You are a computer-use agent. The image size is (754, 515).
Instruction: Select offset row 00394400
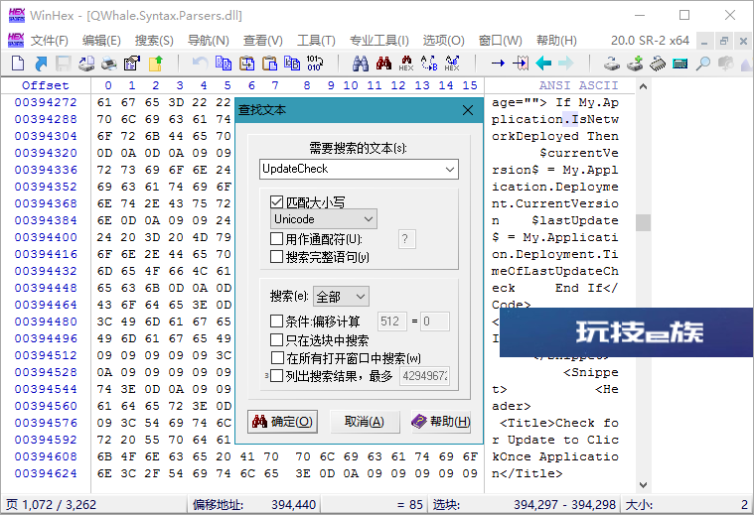[46, 237]
